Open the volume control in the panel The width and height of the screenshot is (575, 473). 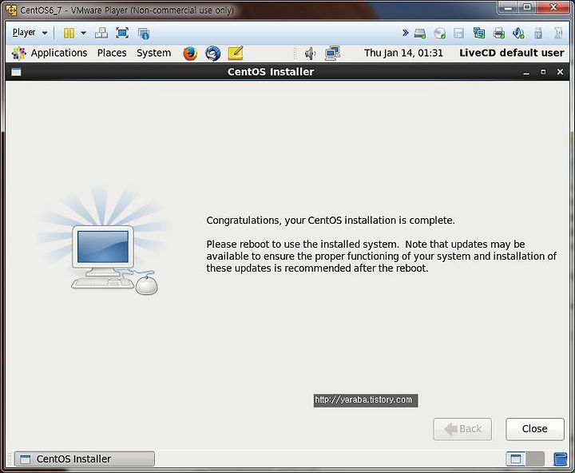pyautogui.click(x=310, y=54)
